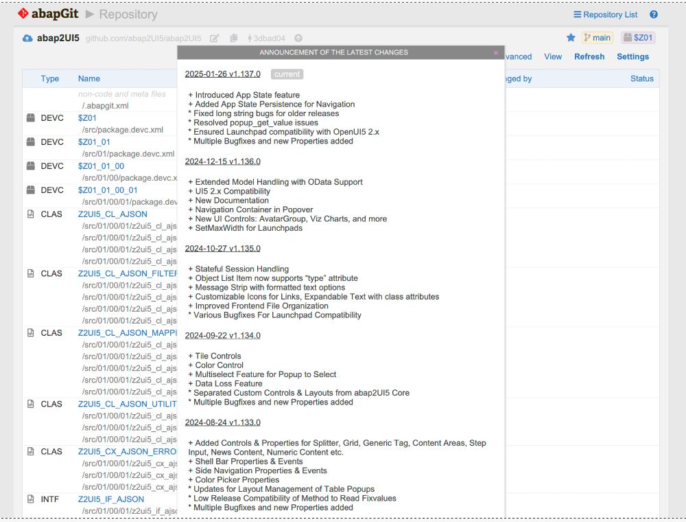Click 'UI5 2.x Compatibility' changelog line
The image size is (686, 522).
[229, 192]
